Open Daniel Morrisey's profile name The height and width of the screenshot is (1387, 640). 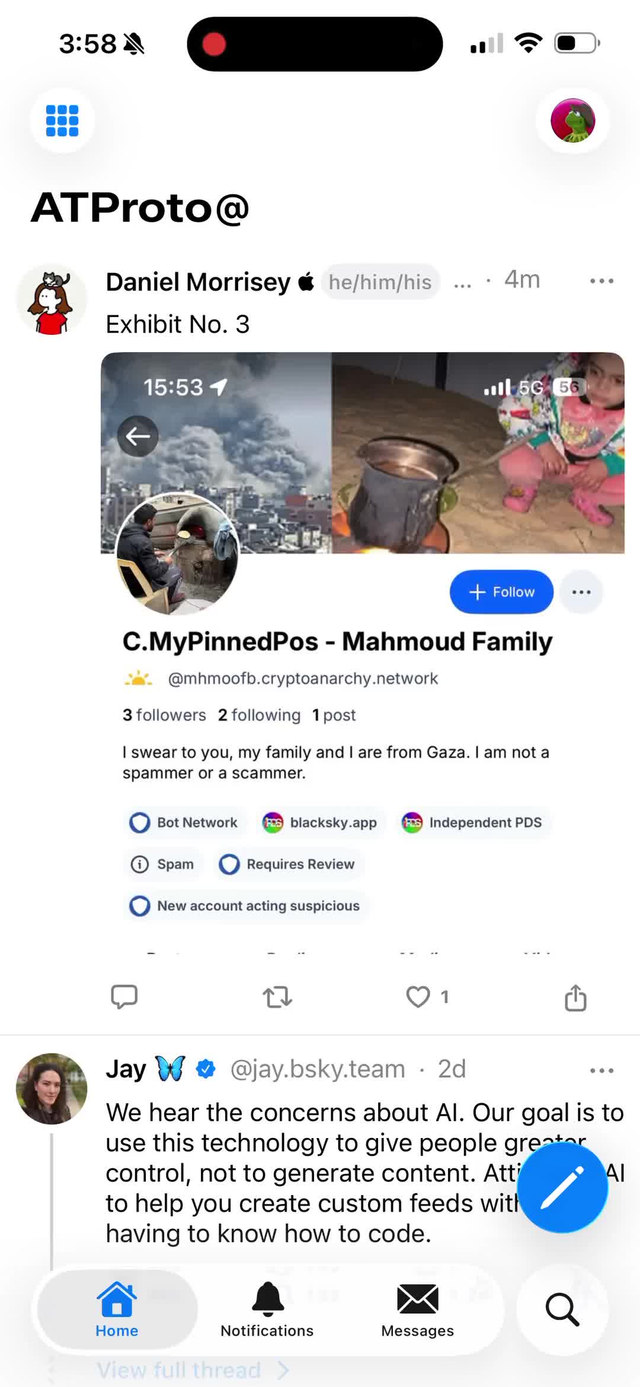click(x=198, y=282)
